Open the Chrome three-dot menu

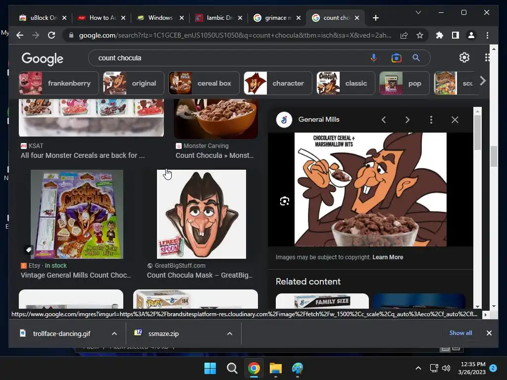(x=487, y=35)
